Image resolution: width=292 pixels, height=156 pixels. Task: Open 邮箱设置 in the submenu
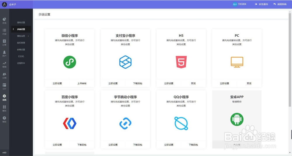click(x=21, y=49)
